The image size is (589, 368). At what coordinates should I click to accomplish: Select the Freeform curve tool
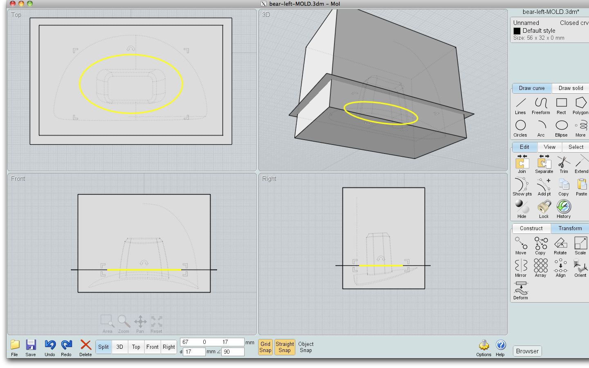541,105
